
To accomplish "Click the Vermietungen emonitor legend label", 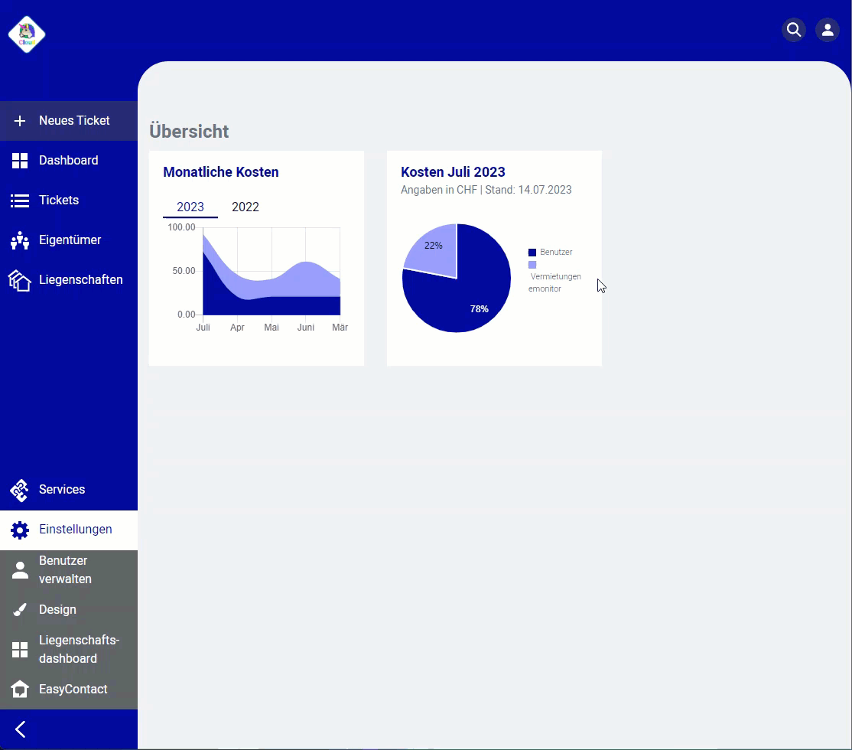I will 554,283.
